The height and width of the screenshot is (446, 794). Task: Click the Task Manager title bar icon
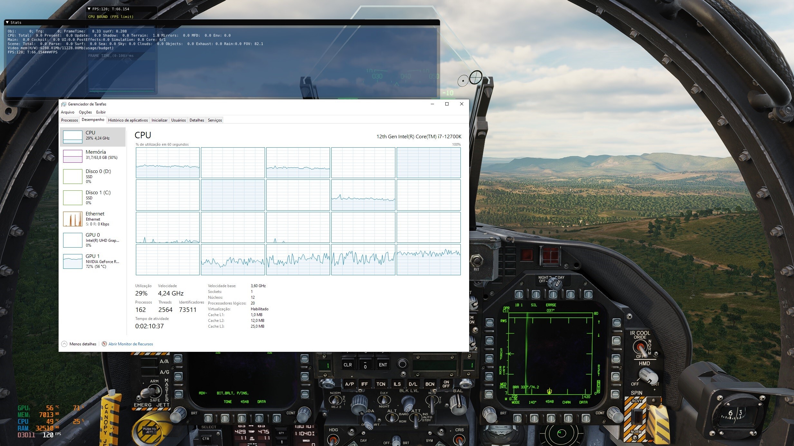pyautogui.click(x=64, y=104)
